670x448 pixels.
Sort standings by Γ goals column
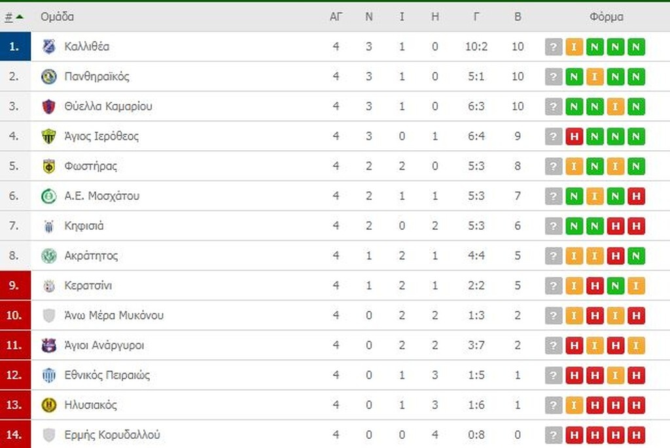476,17
